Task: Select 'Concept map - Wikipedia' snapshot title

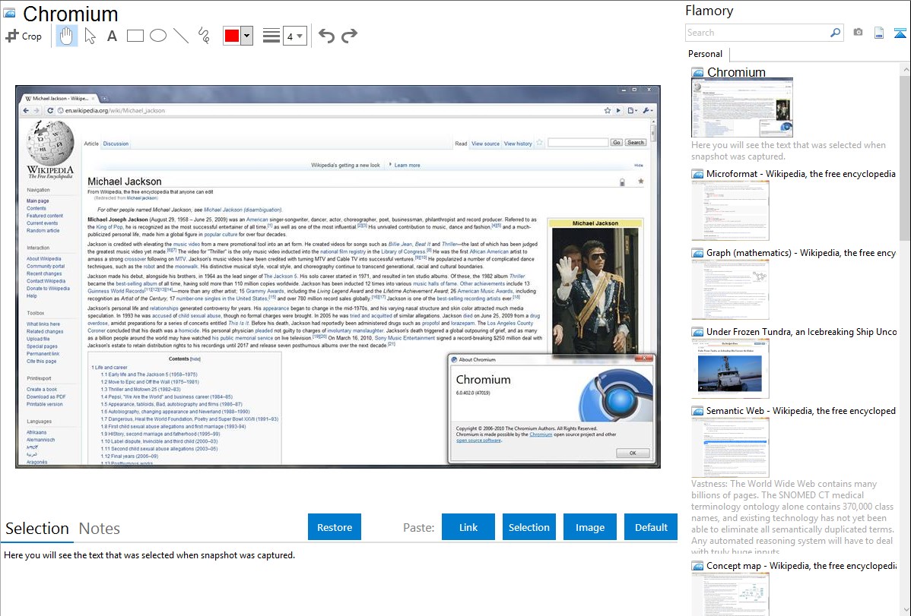Action: tap(801, 565)
